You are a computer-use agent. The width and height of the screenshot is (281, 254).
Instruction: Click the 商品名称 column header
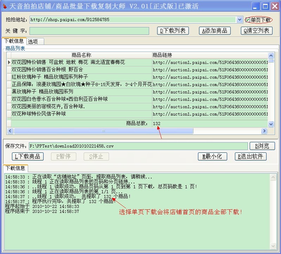(x=81, y=55)
